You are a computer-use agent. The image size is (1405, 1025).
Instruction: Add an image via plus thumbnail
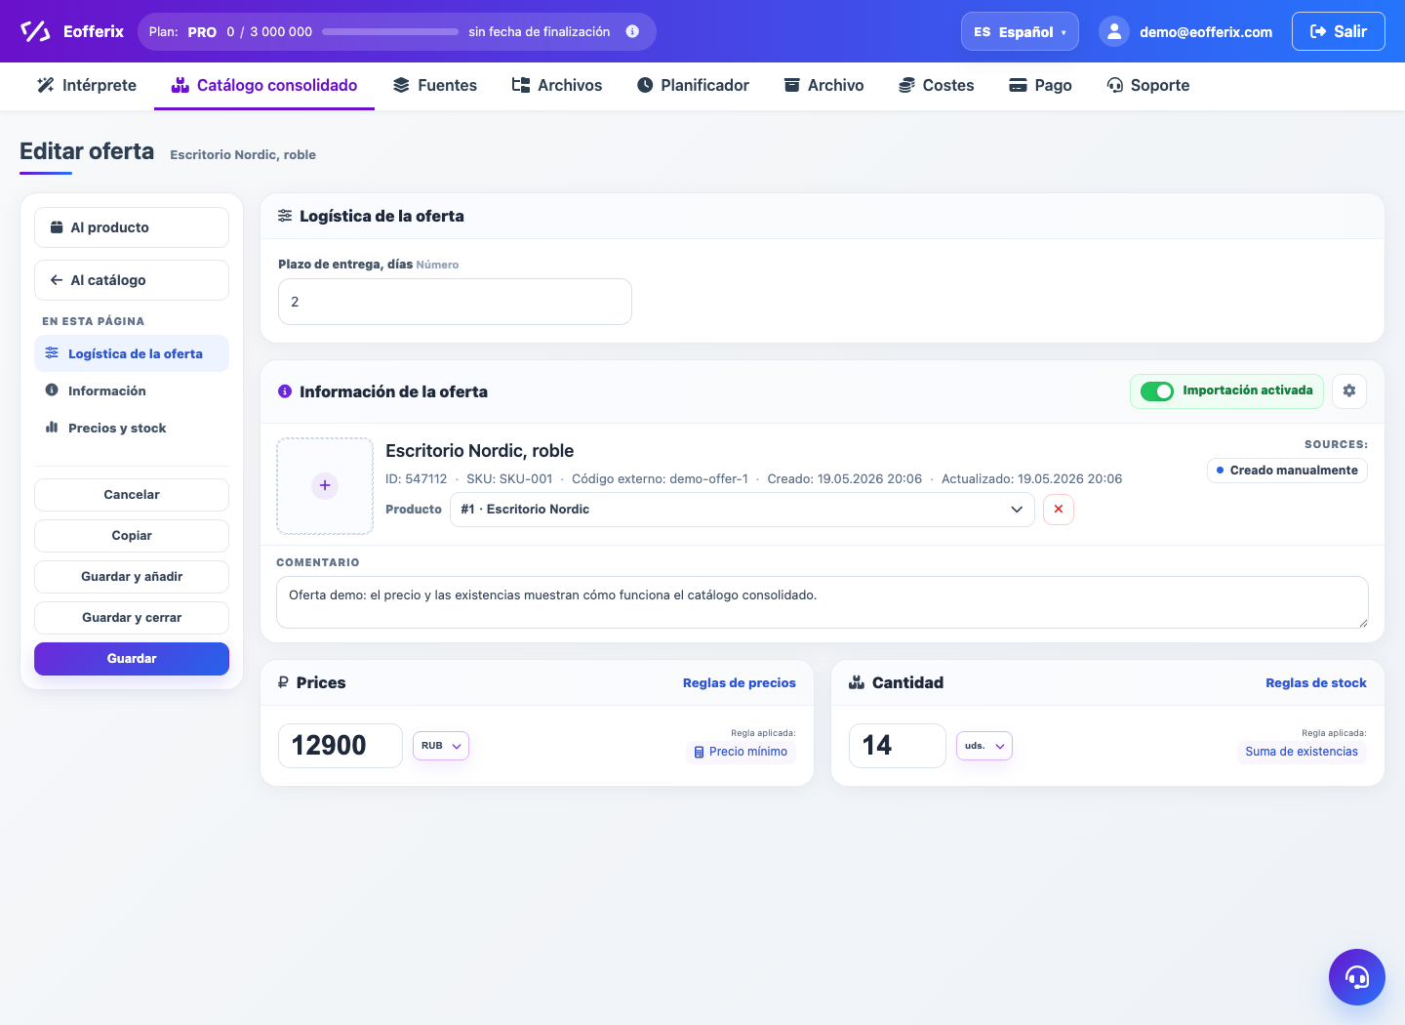[325, 485]
